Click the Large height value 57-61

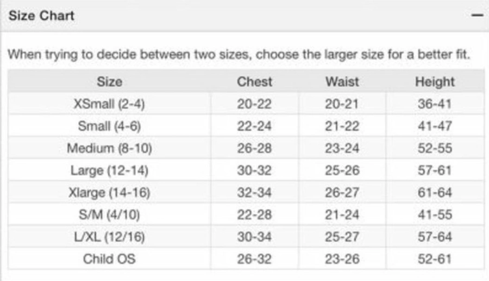point(435,170)
